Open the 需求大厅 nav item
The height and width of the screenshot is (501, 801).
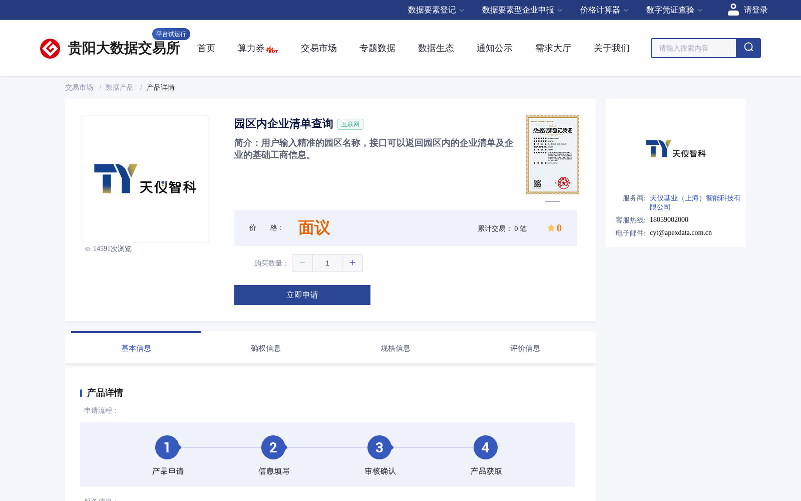pos(553,48)
